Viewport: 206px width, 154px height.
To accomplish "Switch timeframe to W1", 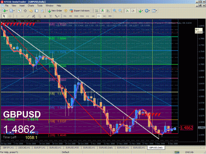I will (x=104, y=16).
